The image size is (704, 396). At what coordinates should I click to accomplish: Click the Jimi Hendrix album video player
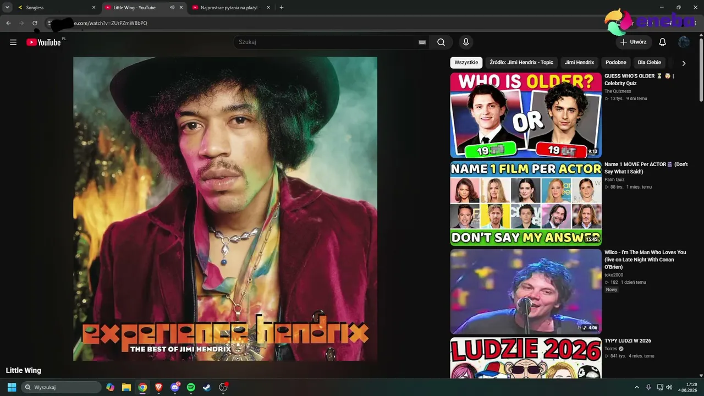(226, 209)
